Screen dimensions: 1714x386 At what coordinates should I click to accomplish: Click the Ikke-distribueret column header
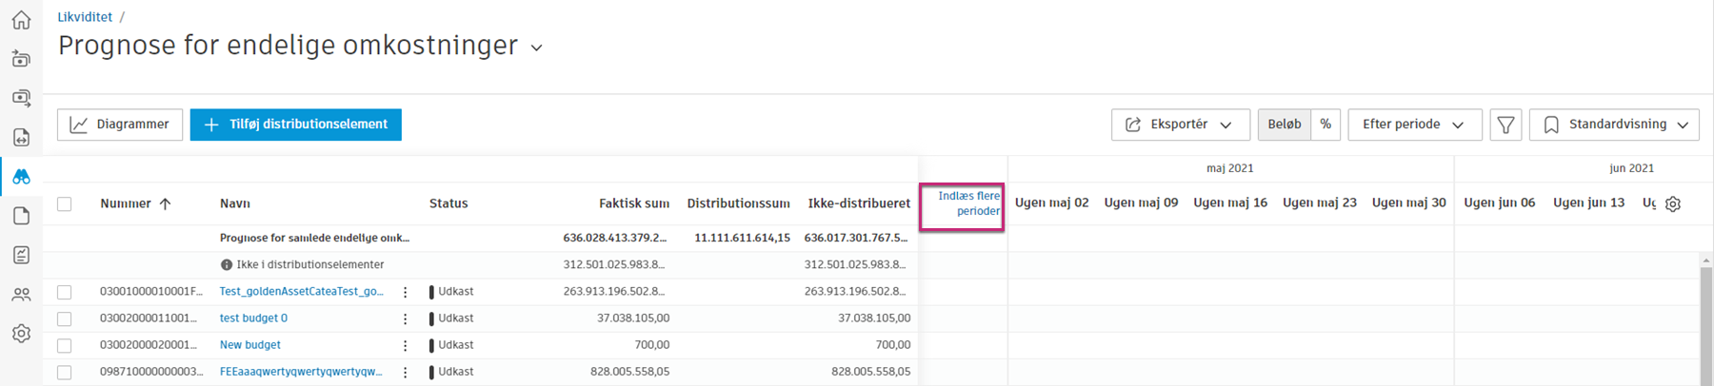859,203
